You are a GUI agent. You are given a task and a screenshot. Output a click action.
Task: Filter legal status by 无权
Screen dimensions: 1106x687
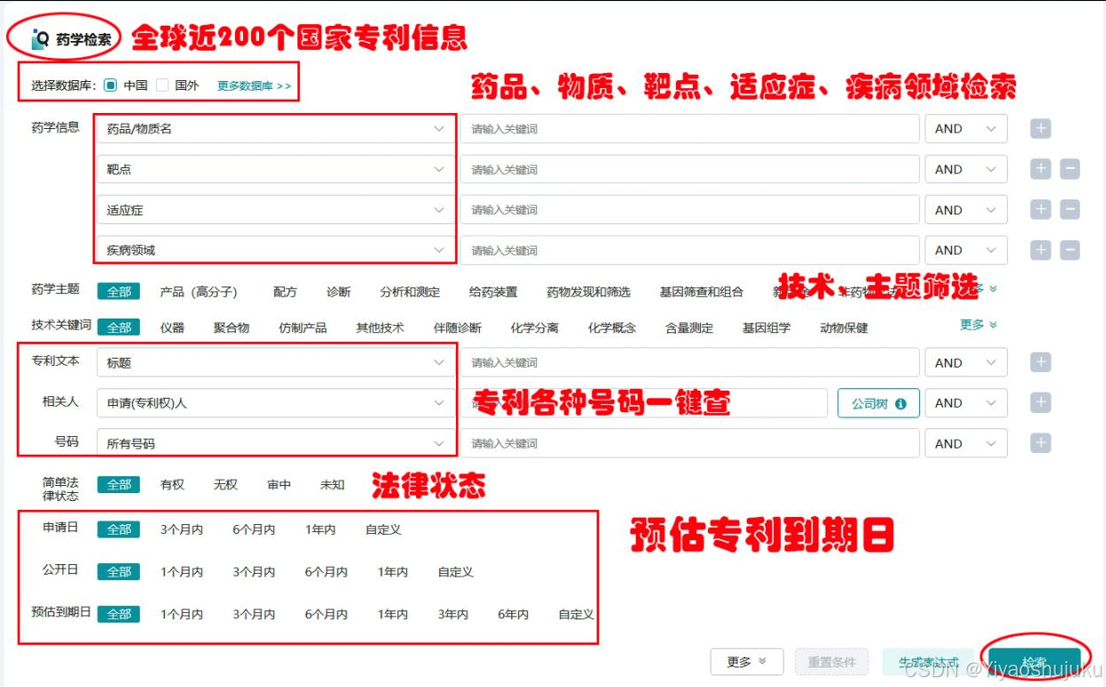point(225,485)
